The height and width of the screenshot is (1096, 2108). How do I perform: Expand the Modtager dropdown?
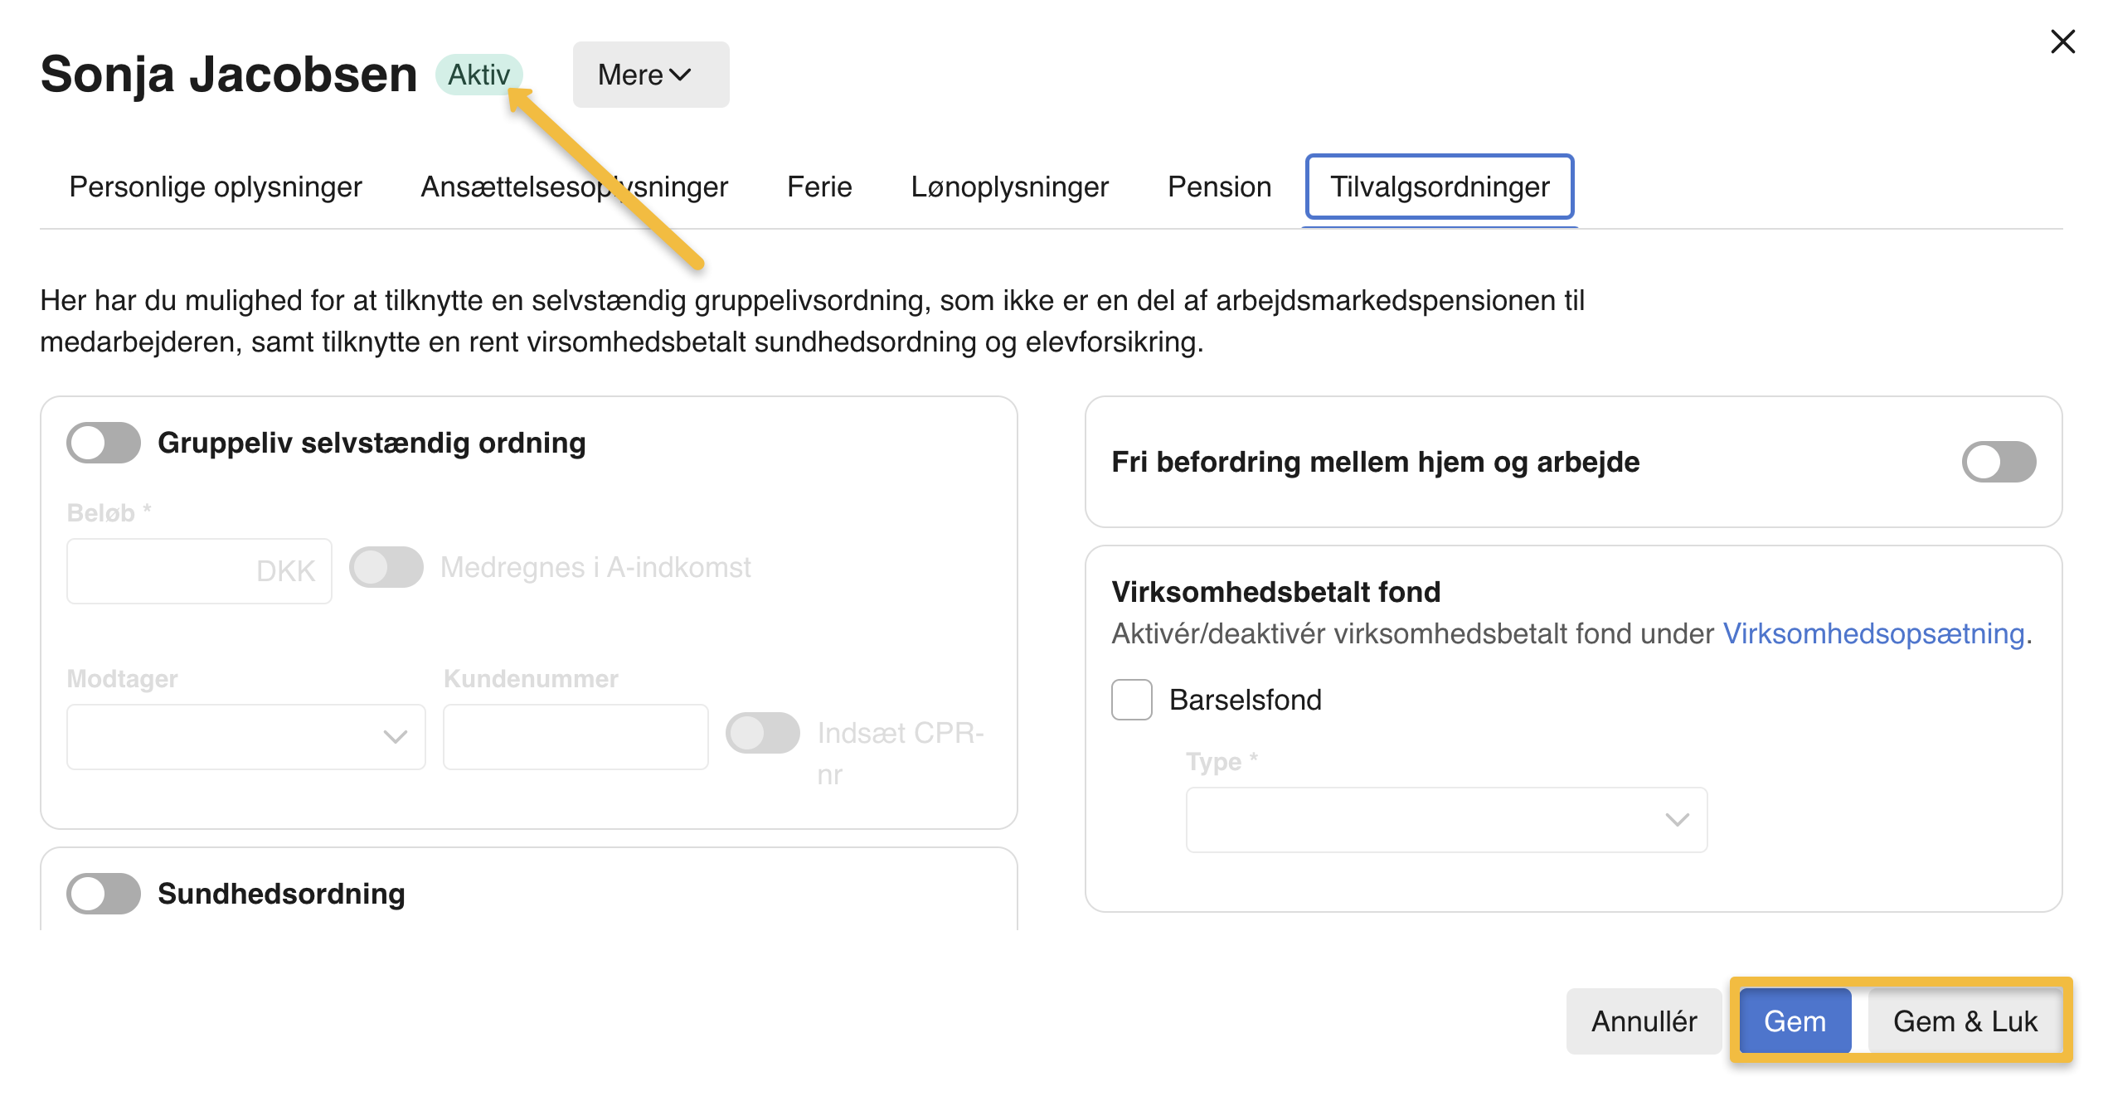pyautogui.click(x=245, y=737)
